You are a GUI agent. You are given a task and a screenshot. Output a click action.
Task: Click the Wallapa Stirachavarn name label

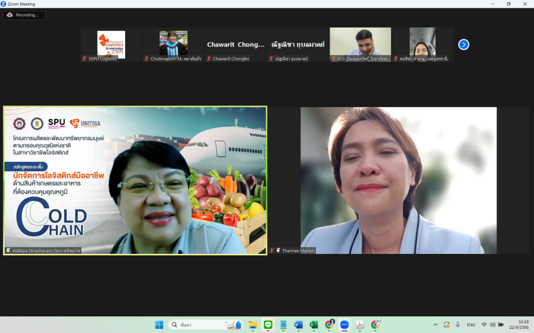point(46,251)
